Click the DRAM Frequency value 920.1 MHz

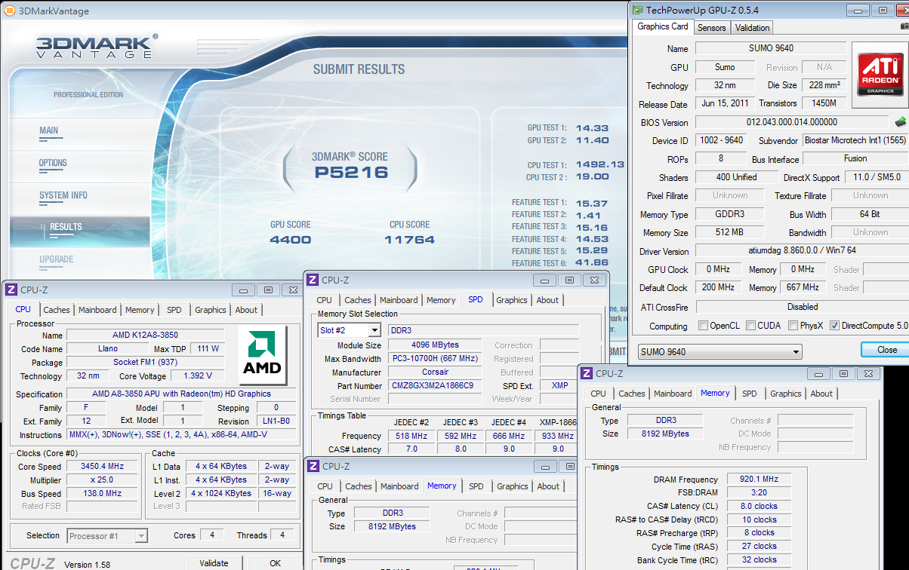[x=760, y=480]
